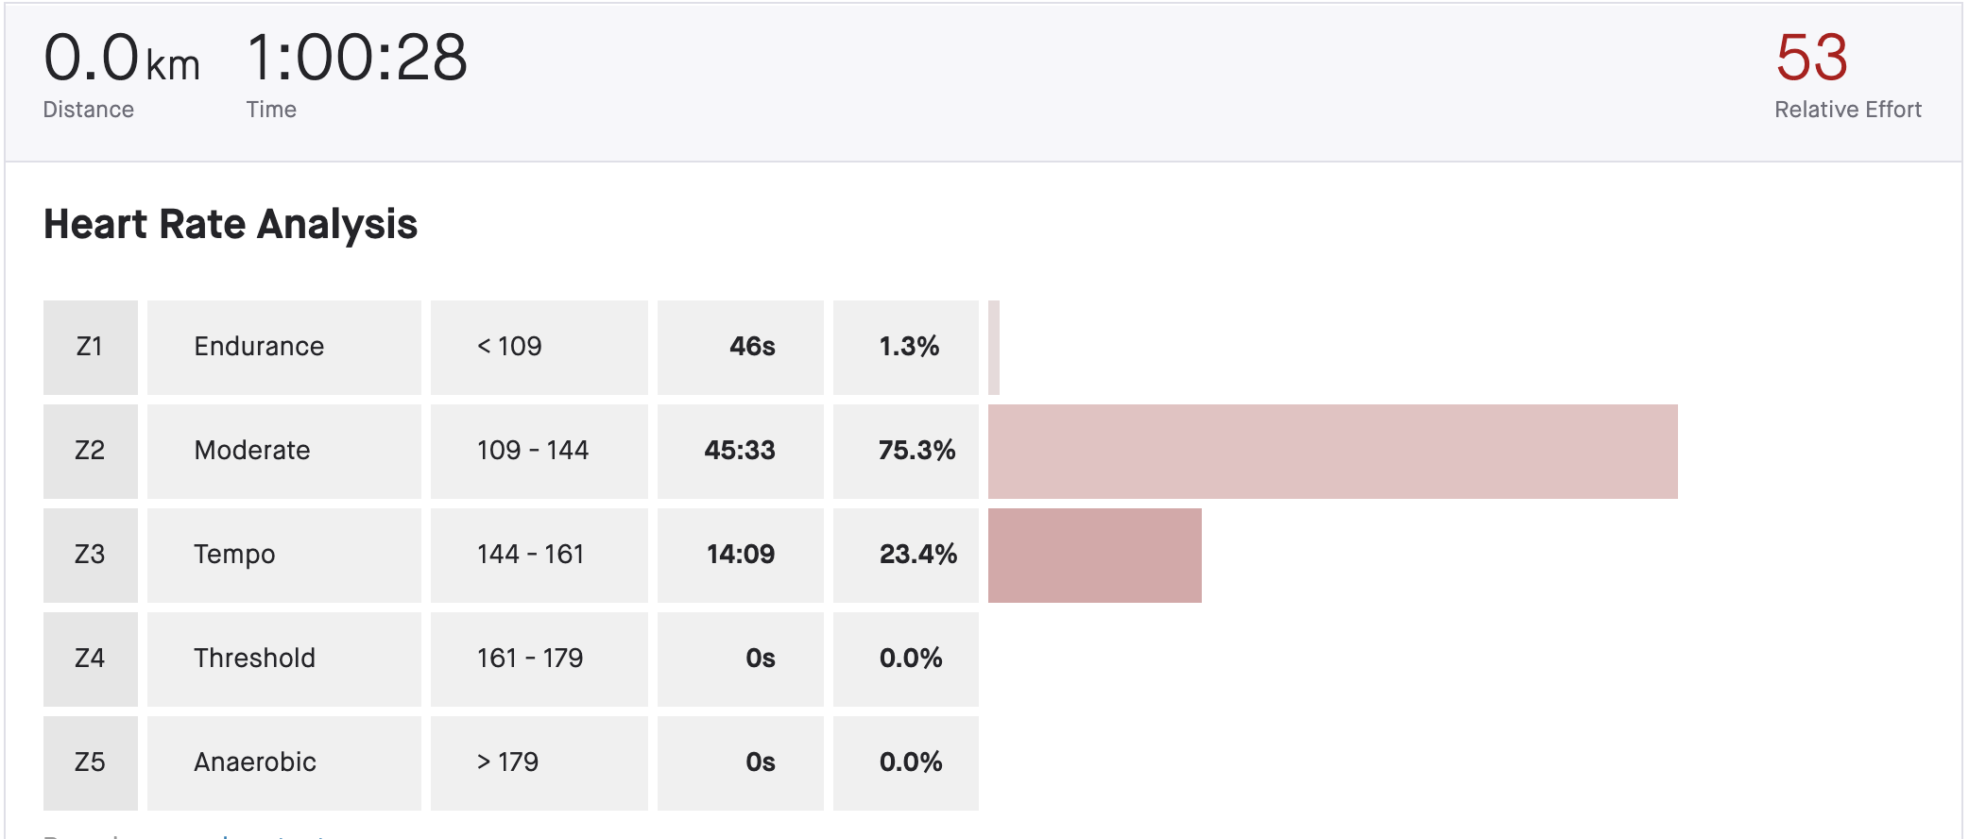Image resolution: width=1969 pixels, height=839 pixels.
Task: Click the Z3 Tempo zone bar
Action: point(1094,556)
